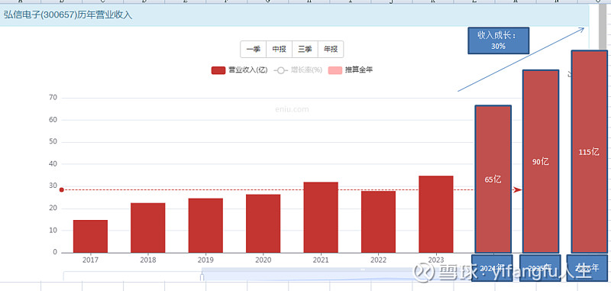
Task: Toggle the 增长率(%) legend series
Action: (x=298, y=70)
